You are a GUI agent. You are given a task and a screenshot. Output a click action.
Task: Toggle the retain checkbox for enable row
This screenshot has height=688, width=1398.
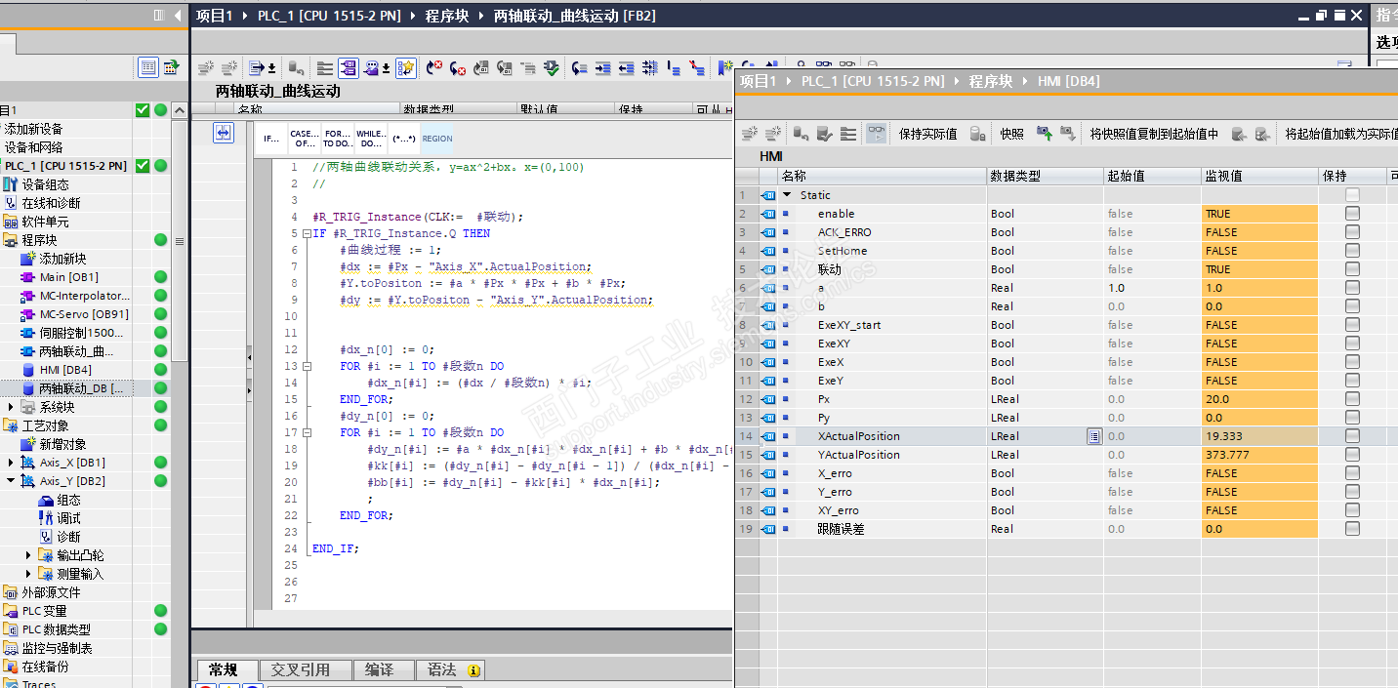(1352, 214)
